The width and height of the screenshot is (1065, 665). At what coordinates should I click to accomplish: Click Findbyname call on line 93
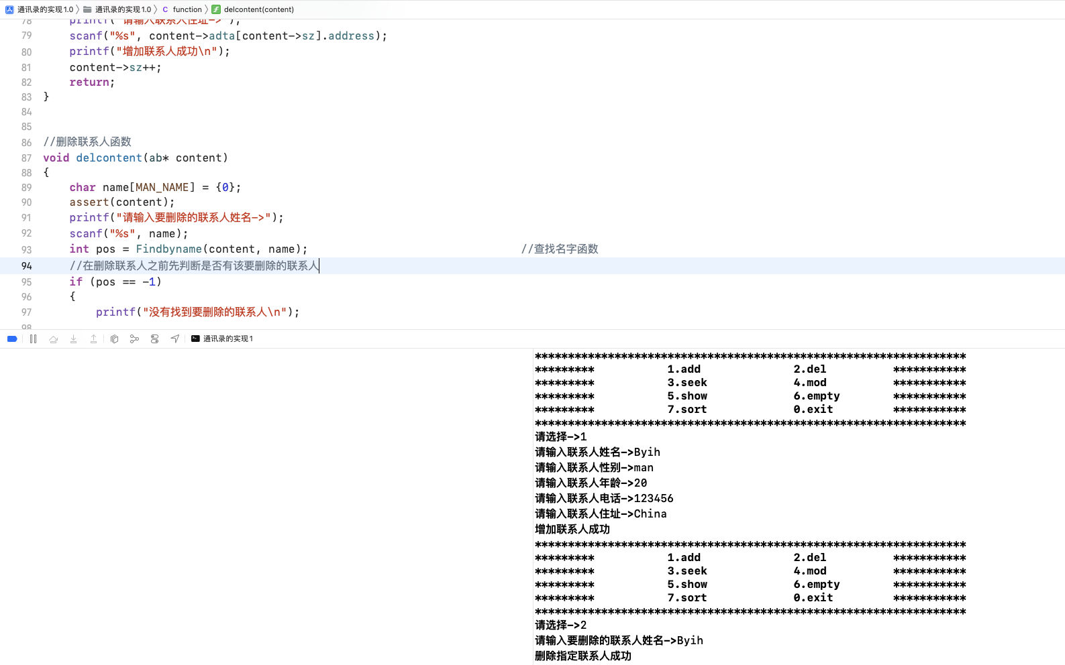[x=169, y=249]
